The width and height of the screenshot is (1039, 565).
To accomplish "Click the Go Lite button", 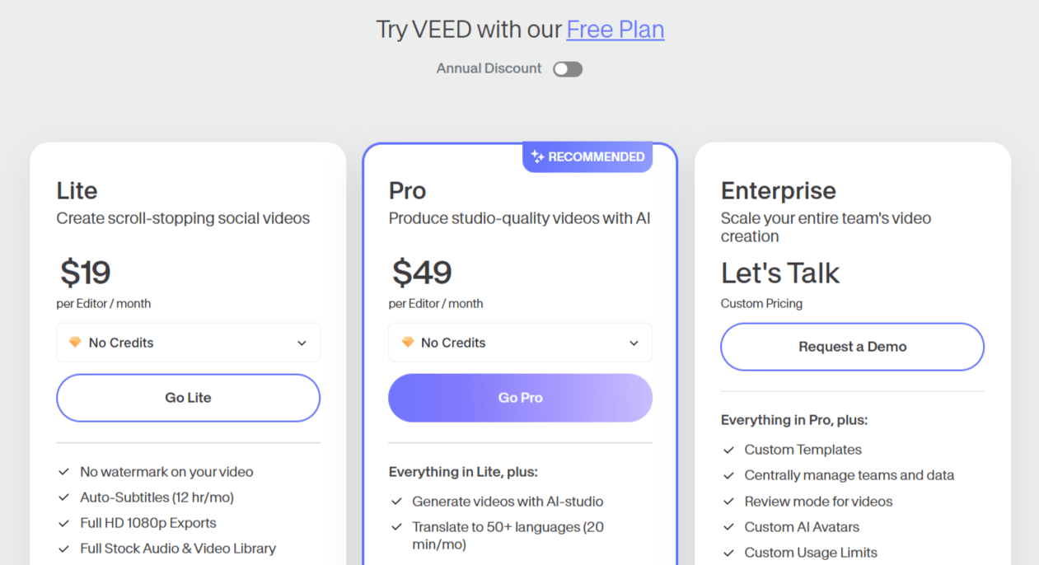I will click(x=188, y=398).
